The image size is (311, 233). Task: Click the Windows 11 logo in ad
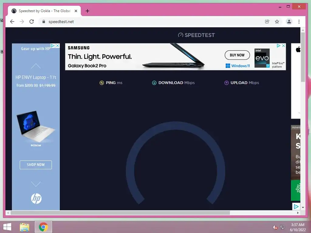pos(238,66)
